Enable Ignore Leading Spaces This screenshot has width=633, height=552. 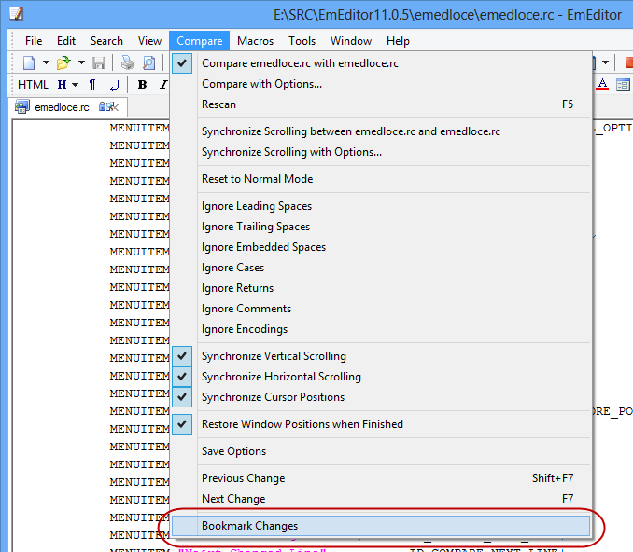(x=381, y=206)
